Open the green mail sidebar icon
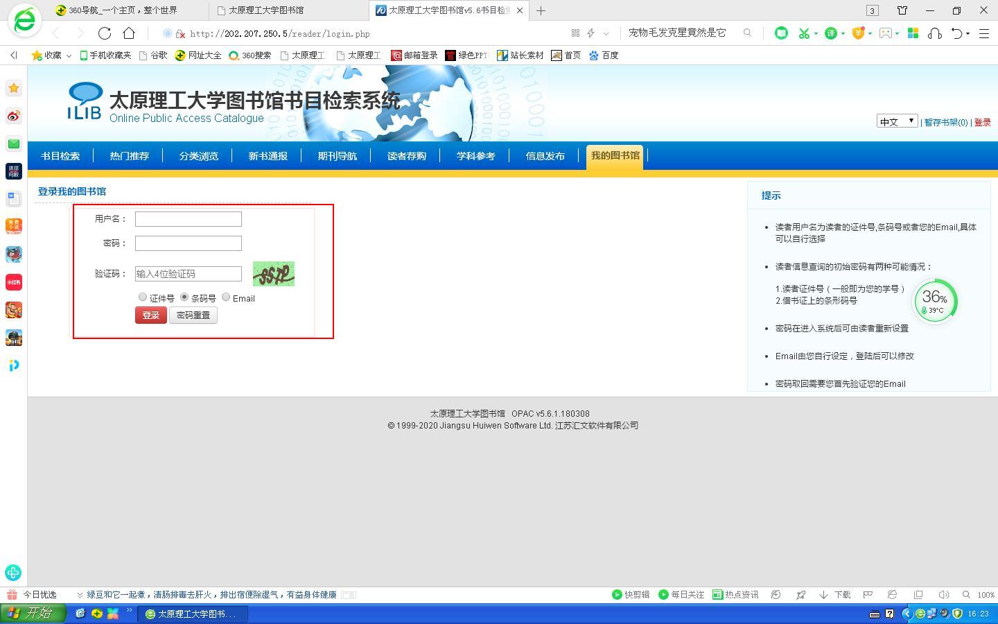 coord(14,144)
